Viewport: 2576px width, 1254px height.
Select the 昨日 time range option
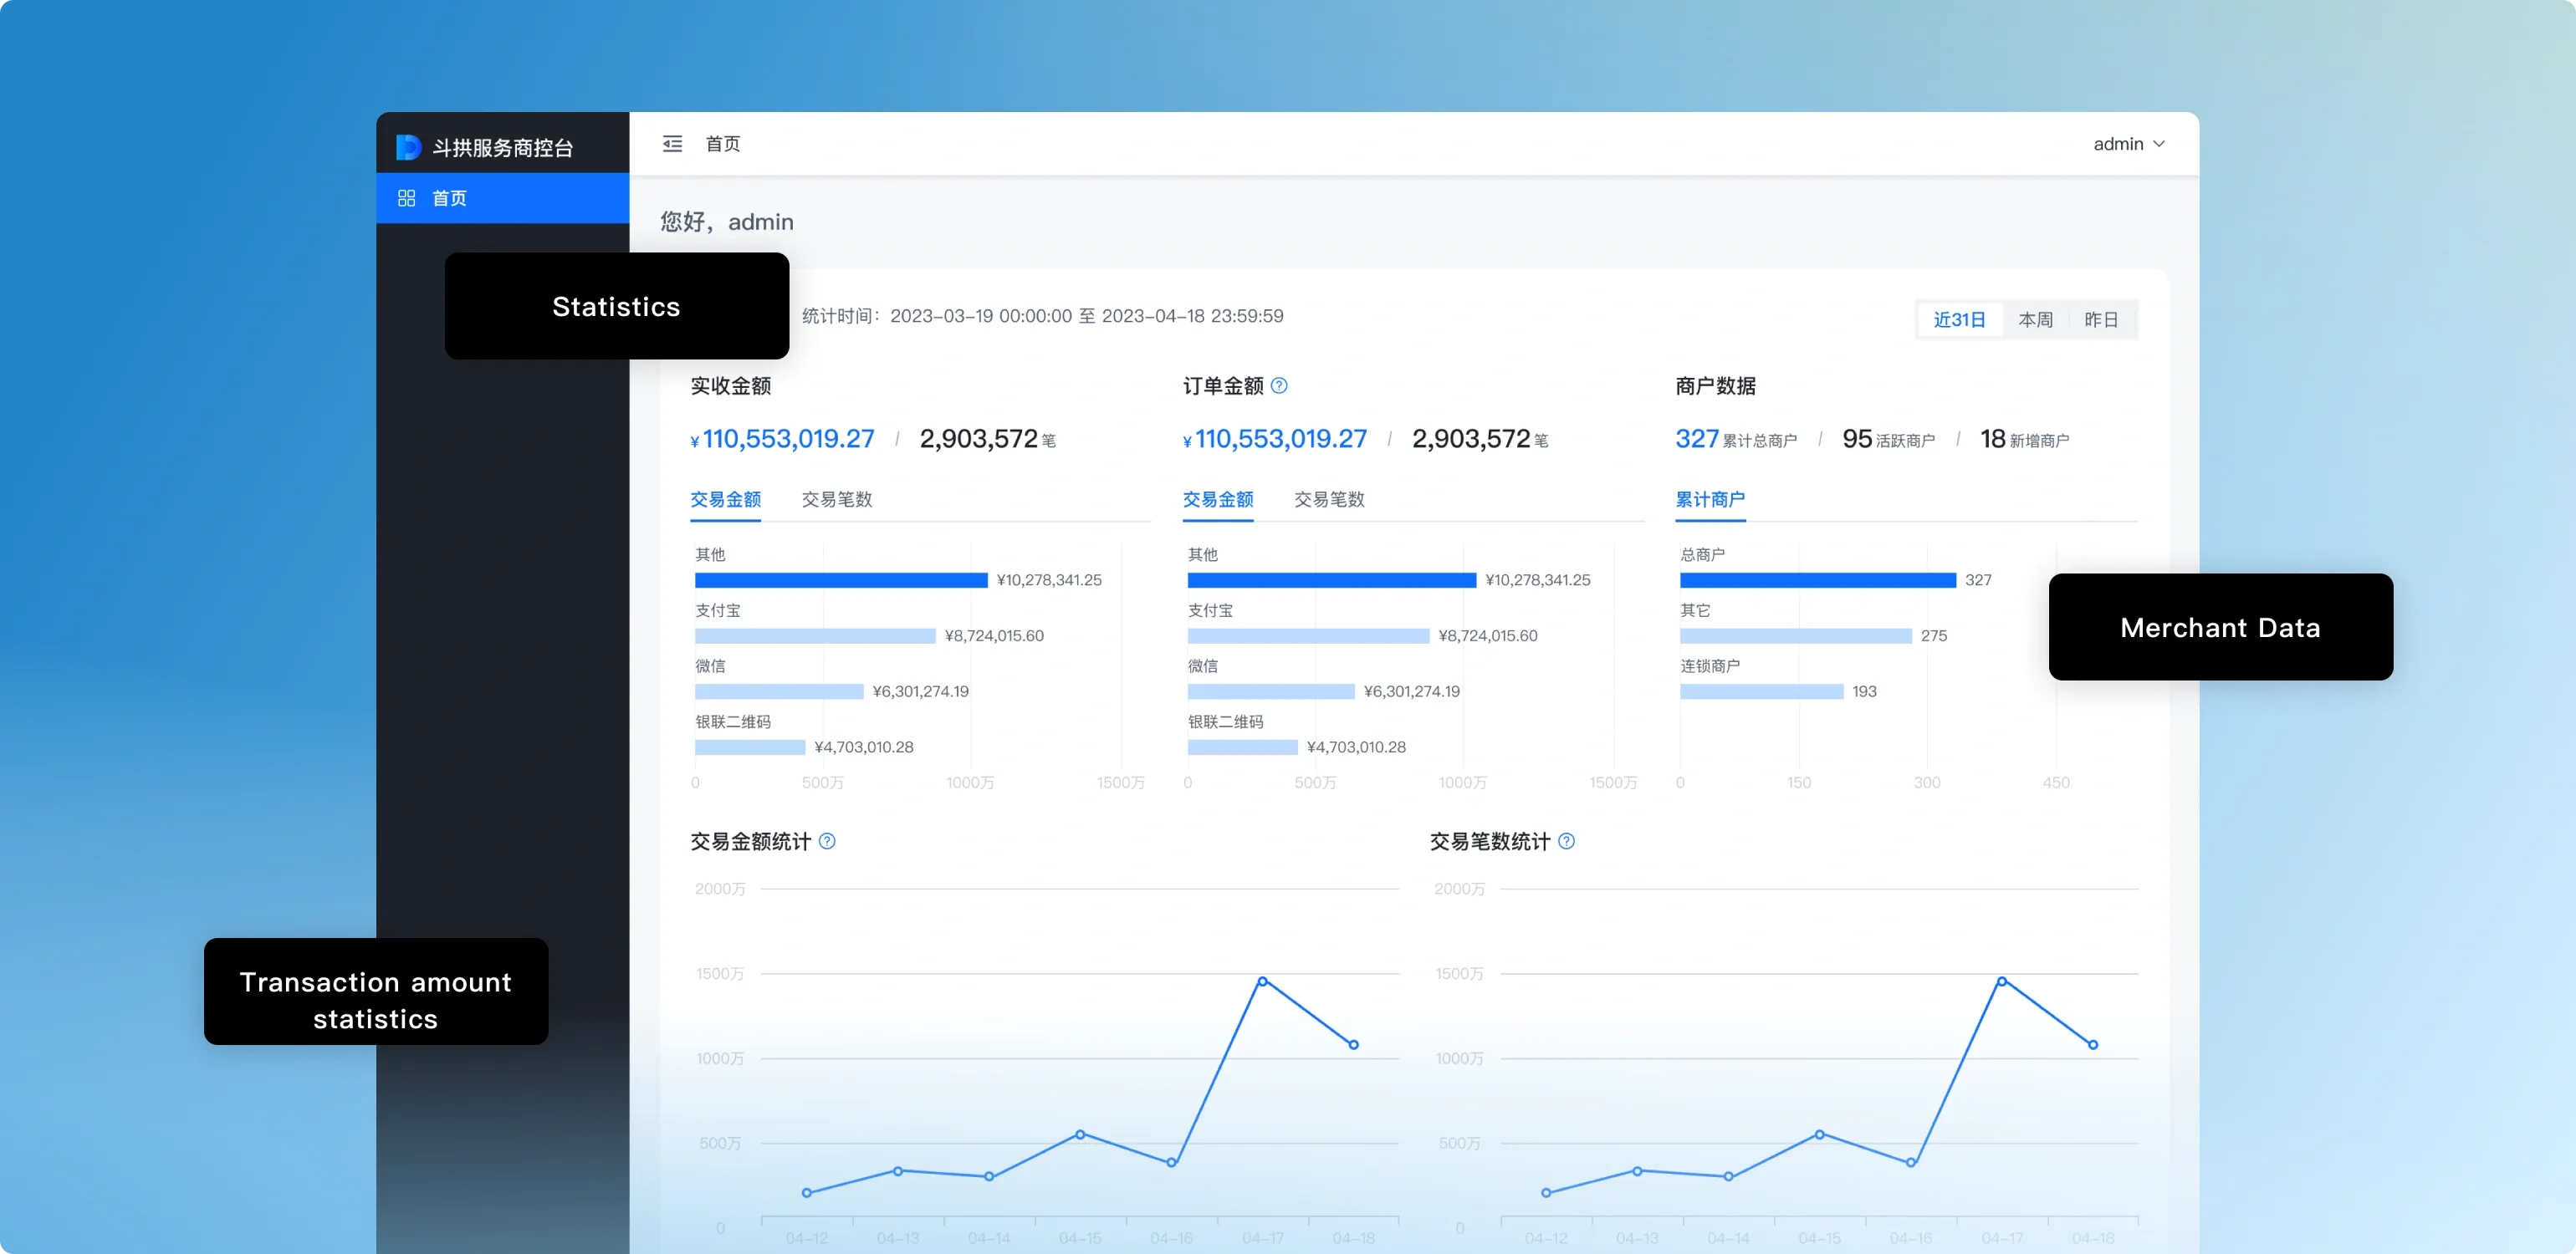click(x=2101, y=319)
